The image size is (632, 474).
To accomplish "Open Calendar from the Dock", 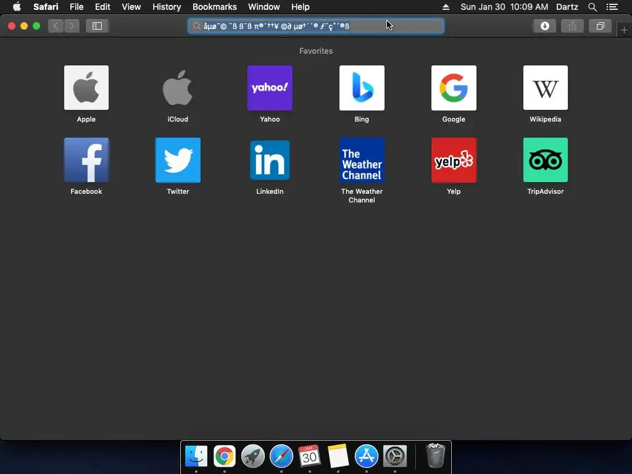I will click(x=310, y=456).
